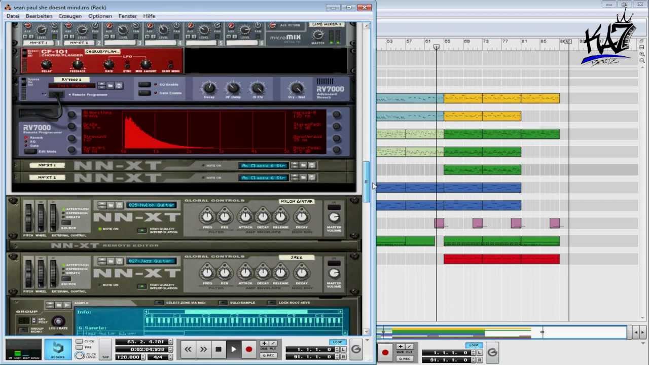Toggle High Quality Interpolation on Nylon Guitar NN-XT
The image size is (649, 365).
click(142, 230)
